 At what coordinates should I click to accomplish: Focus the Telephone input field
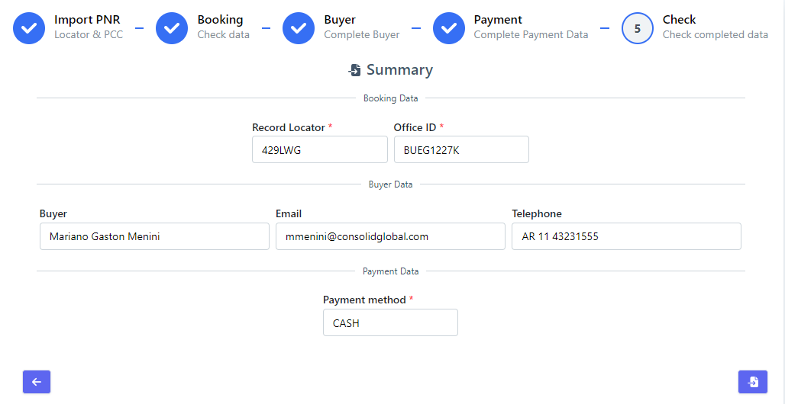pos(626,236)
